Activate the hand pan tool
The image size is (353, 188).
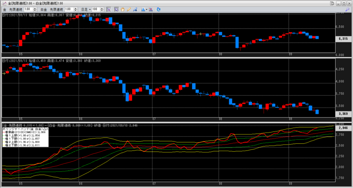tap(123, 9)
